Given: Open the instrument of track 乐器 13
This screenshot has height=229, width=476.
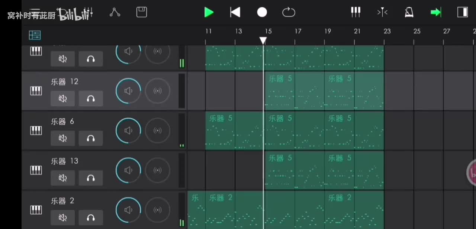Looking at the screenshot, I should [36, 170].
